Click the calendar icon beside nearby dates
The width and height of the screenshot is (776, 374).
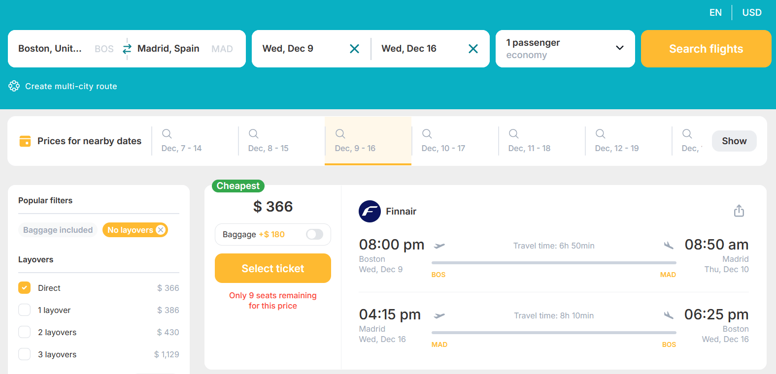25,141
